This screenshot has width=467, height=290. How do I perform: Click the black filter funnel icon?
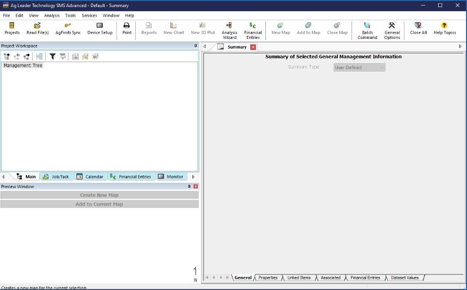pyautogui.click(x=52, y=57)
